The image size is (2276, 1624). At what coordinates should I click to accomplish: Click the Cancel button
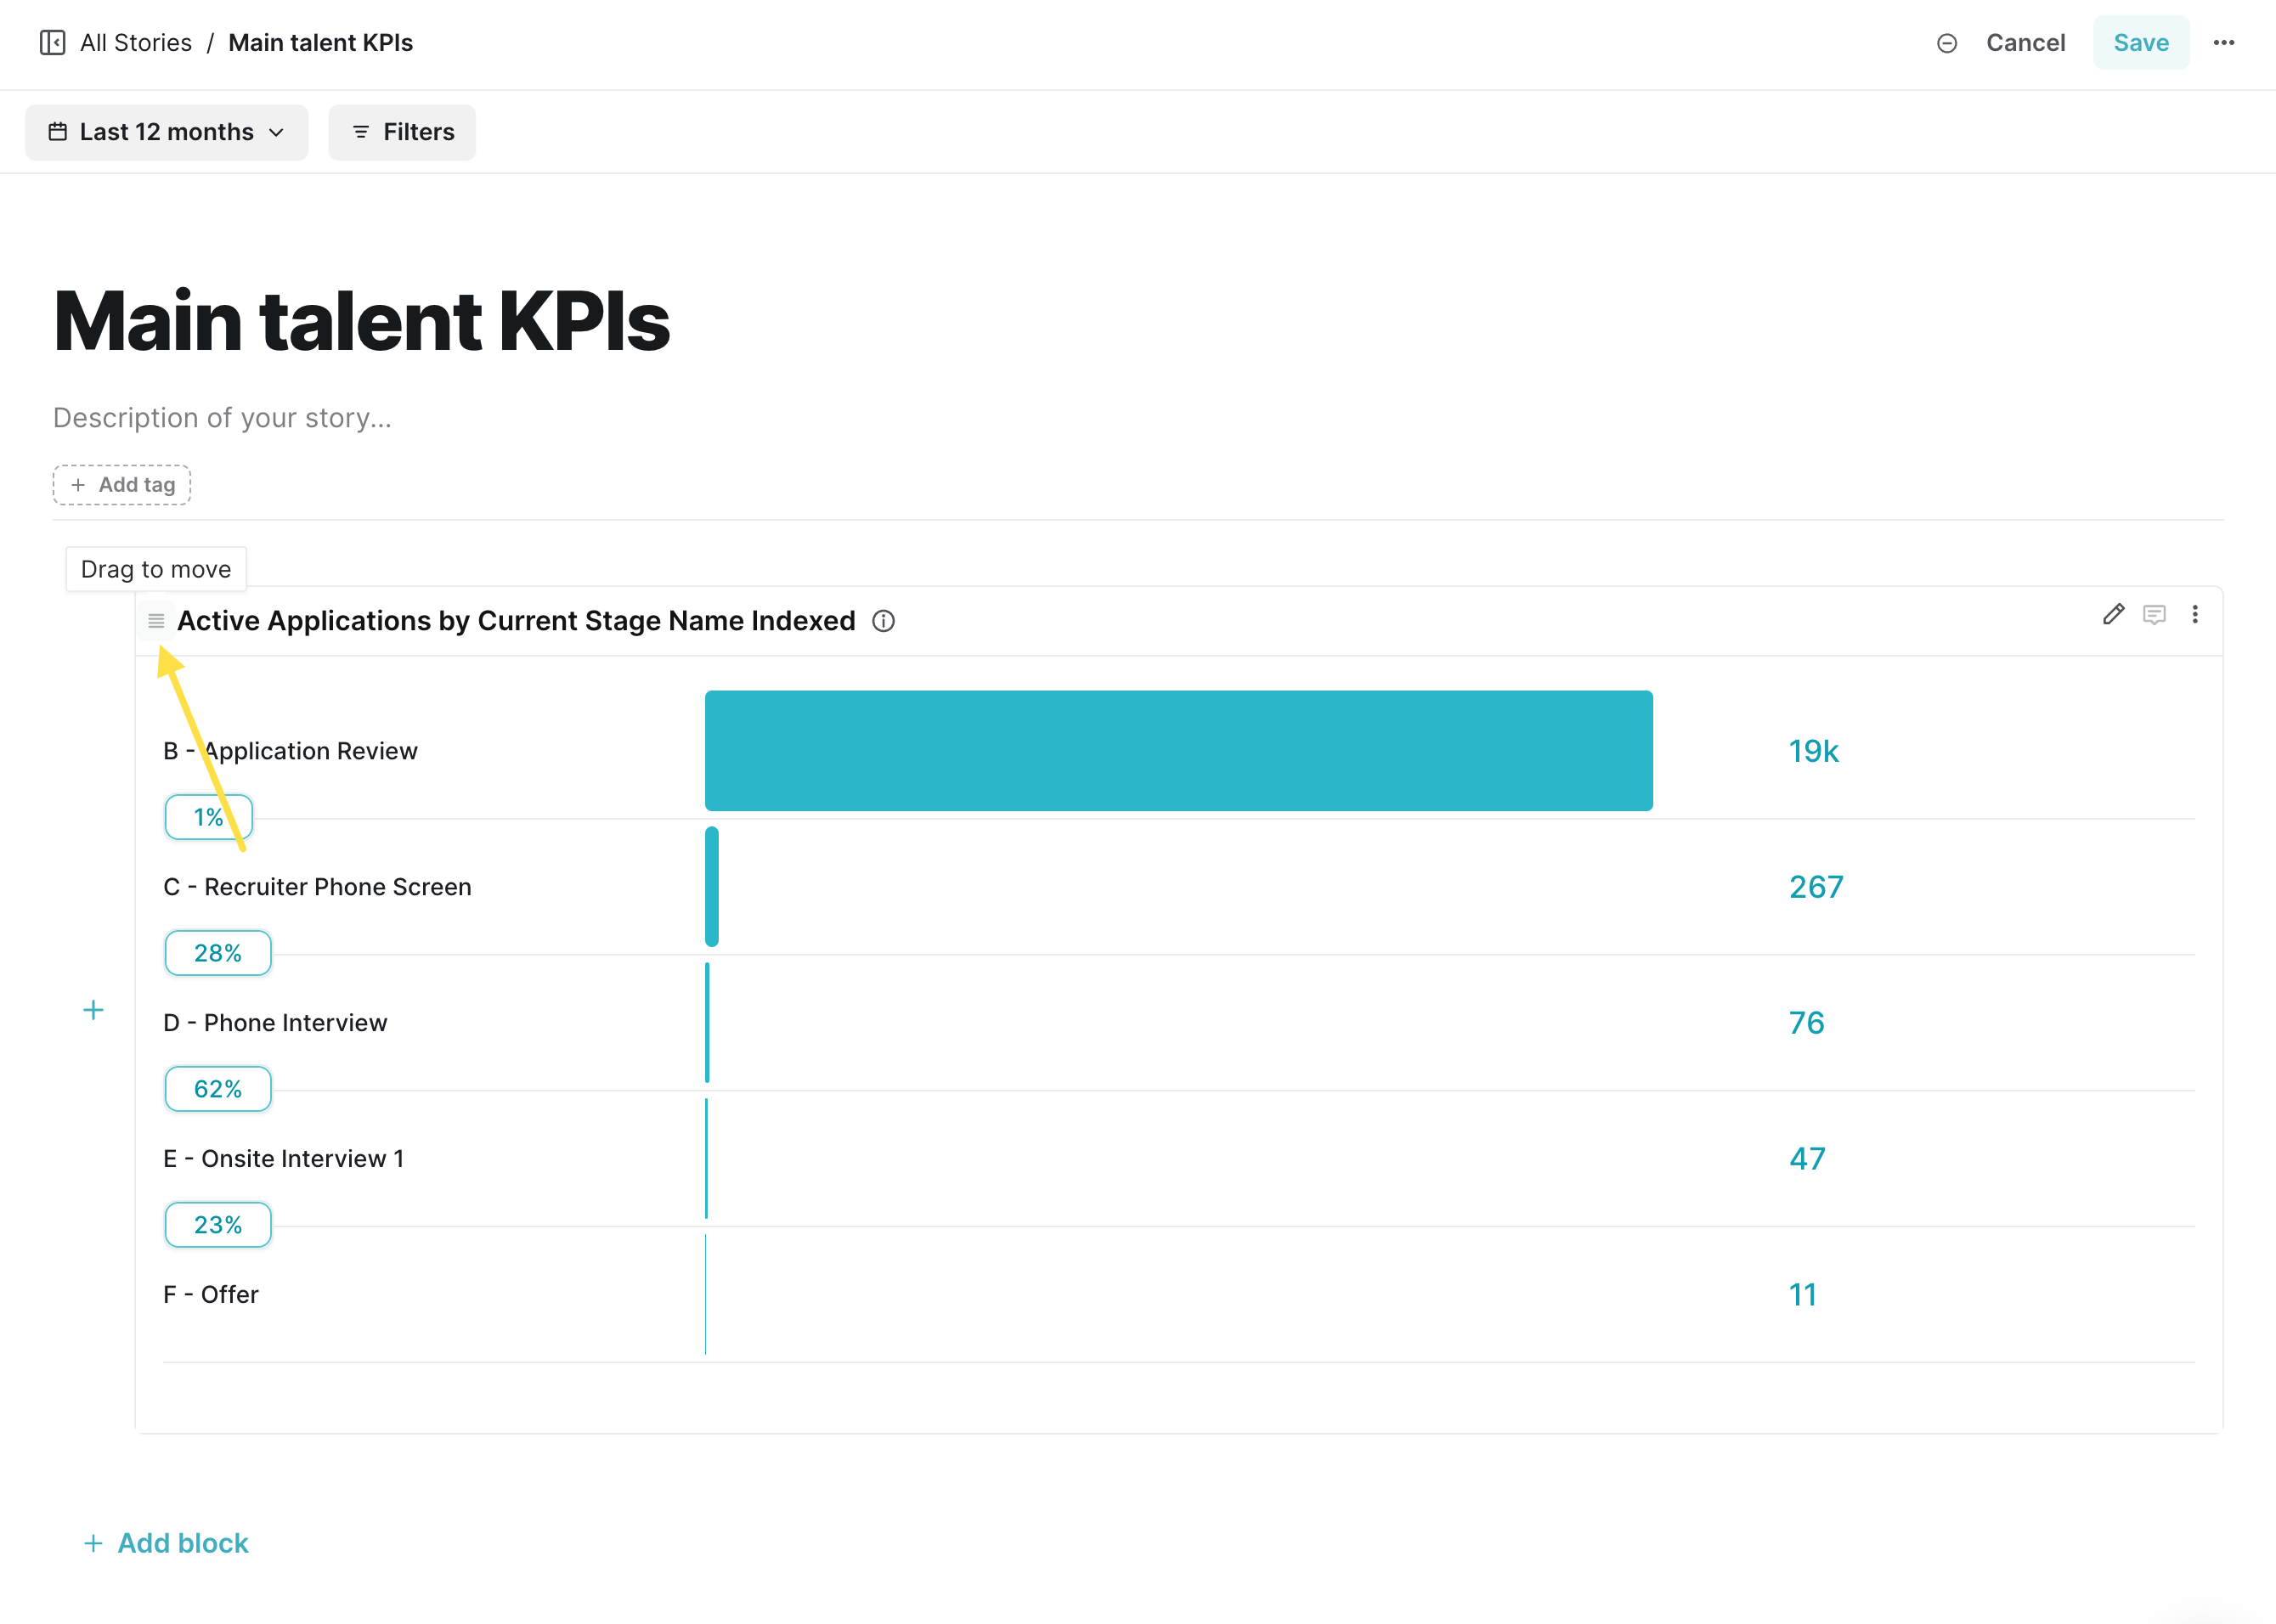[x=2025, y=43]
